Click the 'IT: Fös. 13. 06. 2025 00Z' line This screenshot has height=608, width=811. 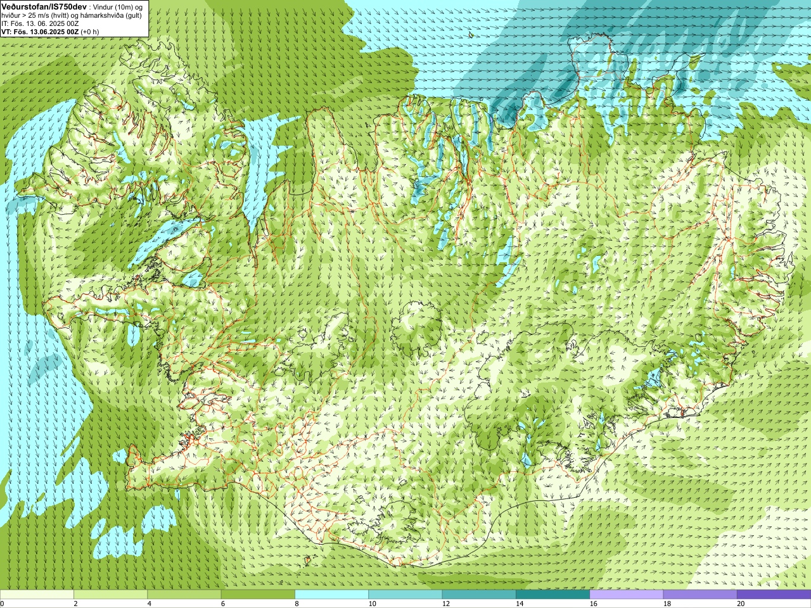pos(40,23)
